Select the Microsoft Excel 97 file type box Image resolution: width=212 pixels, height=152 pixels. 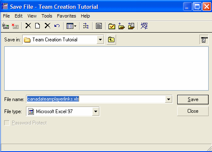(63, 111)
